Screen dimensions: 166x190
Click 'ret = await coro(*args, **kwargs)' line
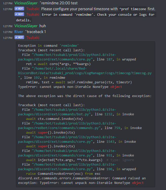[58, 64]
